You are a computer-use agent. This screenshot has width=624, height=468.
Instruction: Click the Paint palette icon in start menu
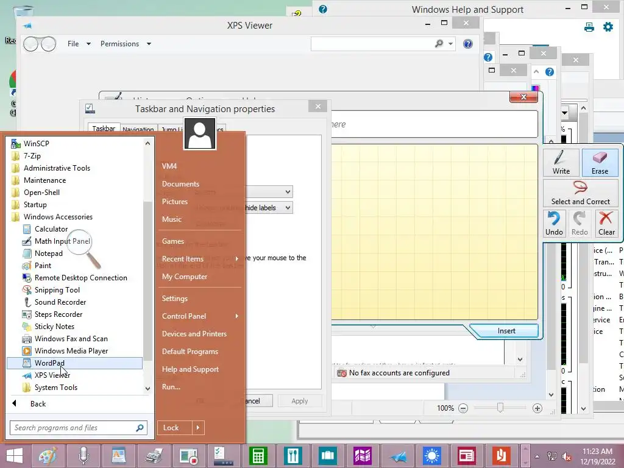pos(27,266)
